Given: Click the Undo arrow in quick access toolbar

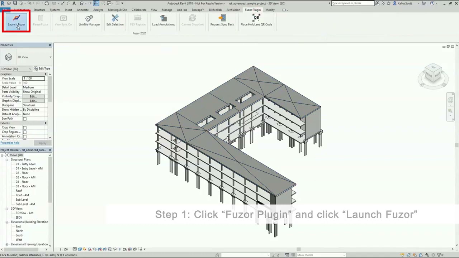Looking at the screenshot, I should (29, 3).
